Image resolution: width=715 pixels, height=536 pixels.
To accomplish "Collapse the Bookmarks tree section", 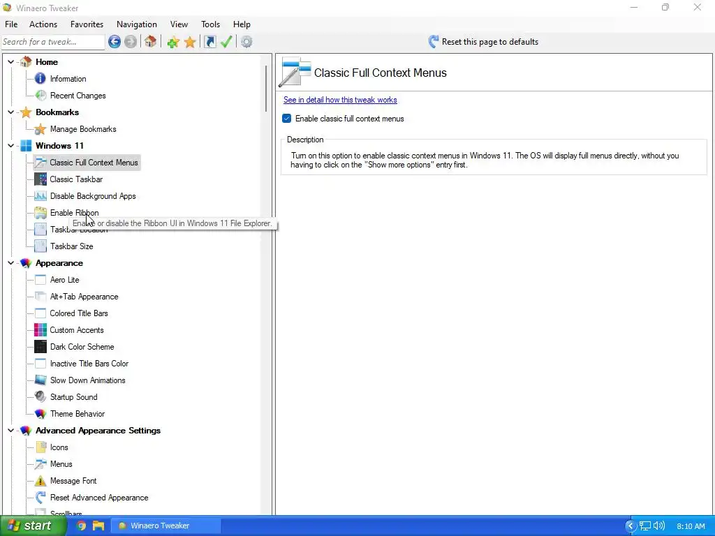I will coord(10,112).
